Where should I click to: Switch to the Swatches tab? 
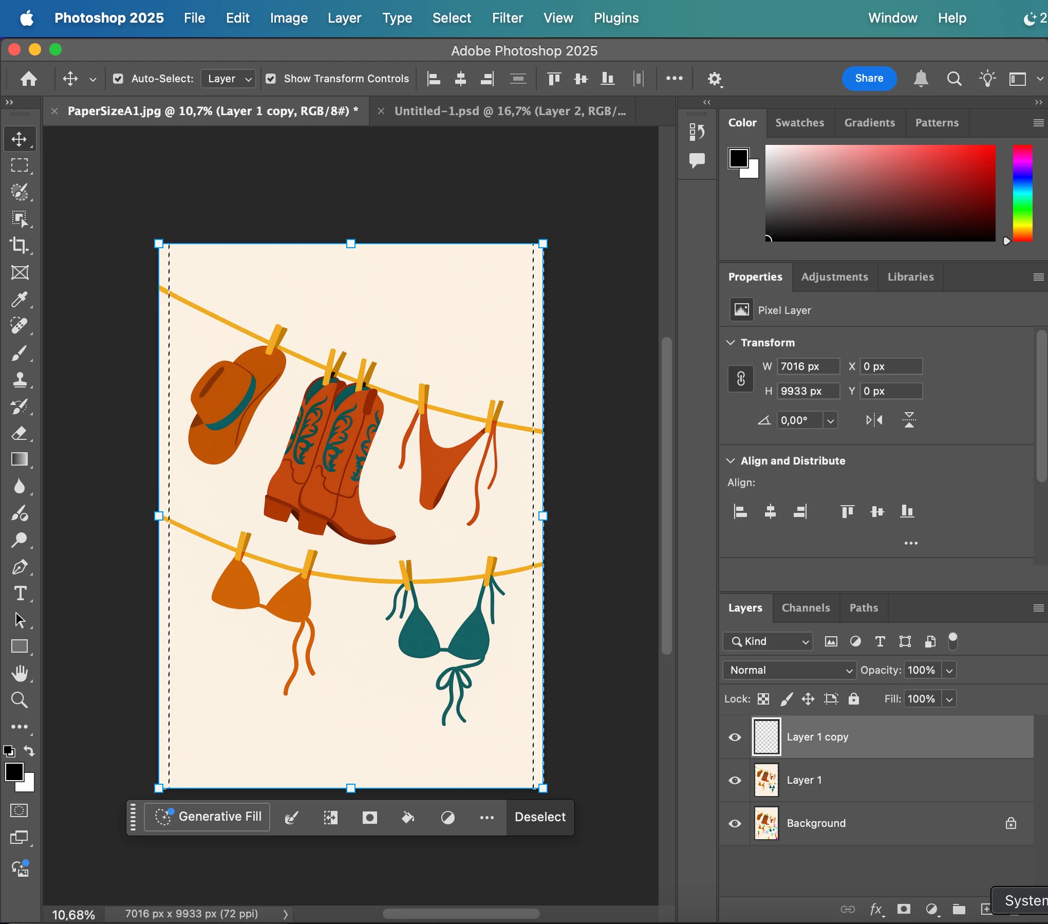pos(799,123)
